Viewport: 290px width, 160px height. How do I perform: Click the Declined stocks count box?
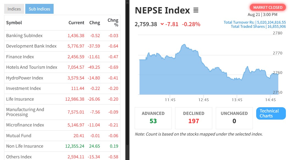tap(194, 118)
